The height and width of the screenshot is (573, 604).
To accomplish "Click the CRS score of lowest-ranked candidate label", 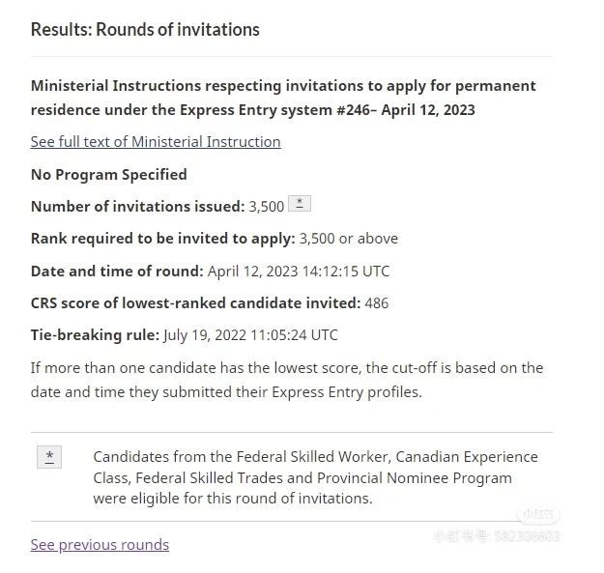I will [195, 303].
